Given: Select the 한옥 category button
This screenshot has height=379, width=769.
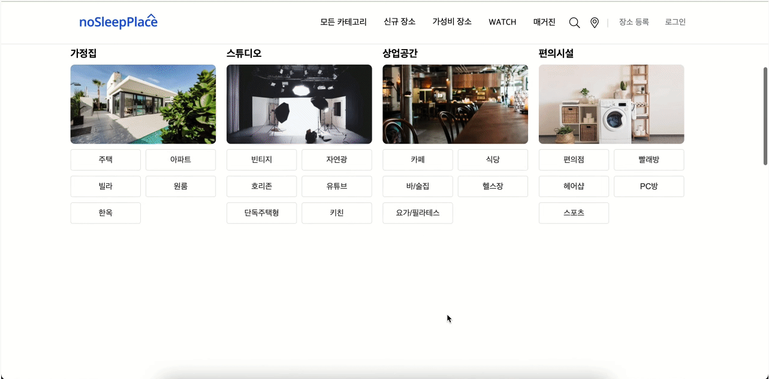Looking at the screenshot, I should point(105,213).
